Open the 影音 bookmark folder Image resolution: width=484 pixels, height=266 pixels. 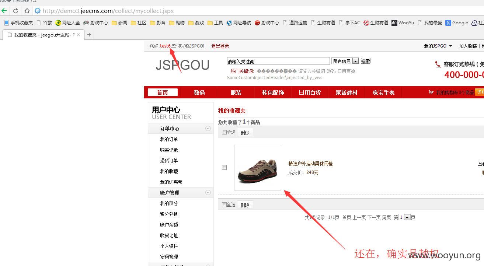click(157, 23)
